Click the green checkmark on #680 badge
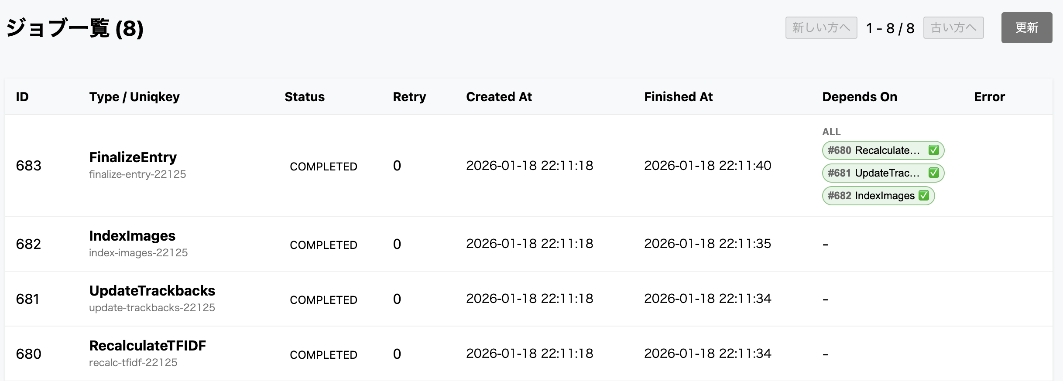1063x381 pixels. pos(933,150)
